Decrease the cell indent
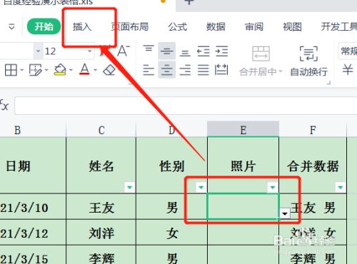This screenshot has width=357, height=264. 203,51
